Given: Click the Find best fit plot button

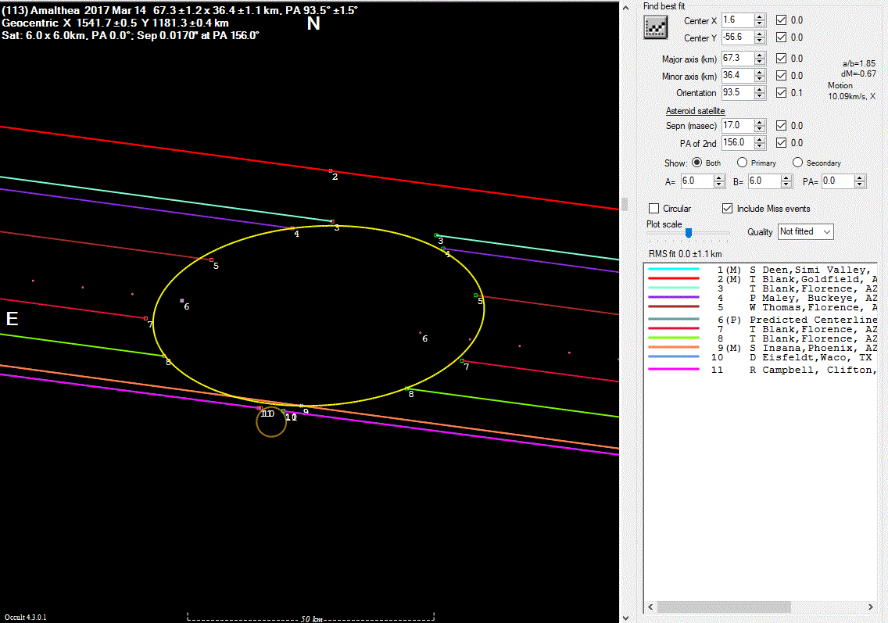Looking at the screenshot, I should tap(655, 28).
